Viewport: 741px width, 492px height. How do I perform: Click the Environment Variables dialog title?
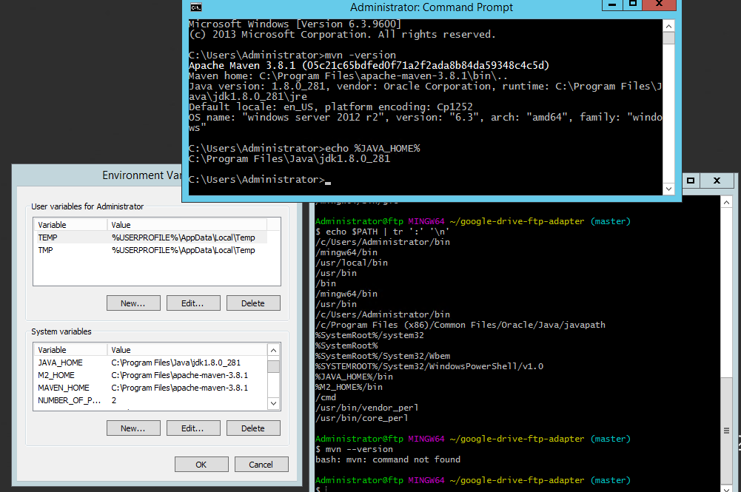(142, 175)
